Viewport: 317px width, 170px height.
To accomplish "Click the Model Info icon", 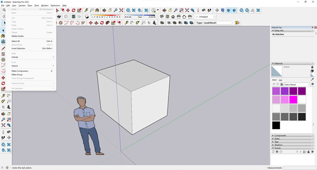I will 66,17.
